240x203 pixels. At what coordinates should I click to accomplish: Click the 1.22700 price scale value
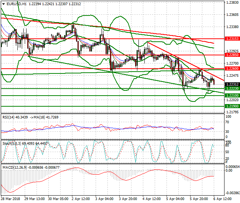(x=232, y=63)
